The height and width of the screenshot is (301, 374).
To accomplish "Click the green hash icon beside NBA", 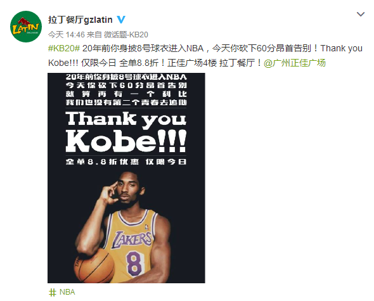I will point(53,292).
